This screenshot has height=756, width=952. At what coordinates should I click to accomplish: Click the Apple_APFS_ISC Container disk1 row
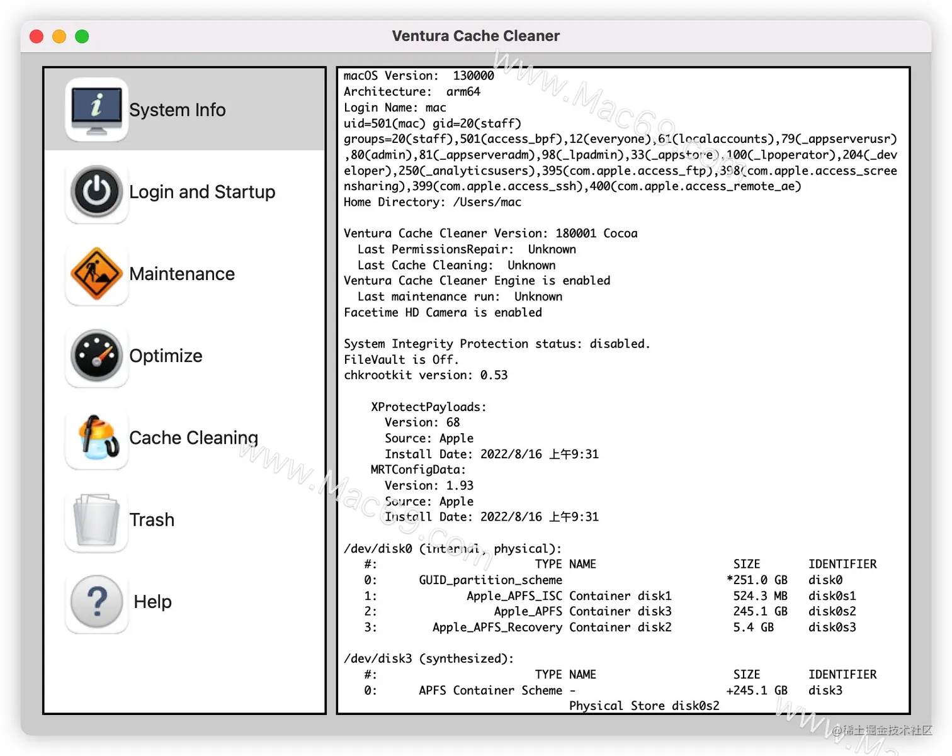[x=611, y=595]
